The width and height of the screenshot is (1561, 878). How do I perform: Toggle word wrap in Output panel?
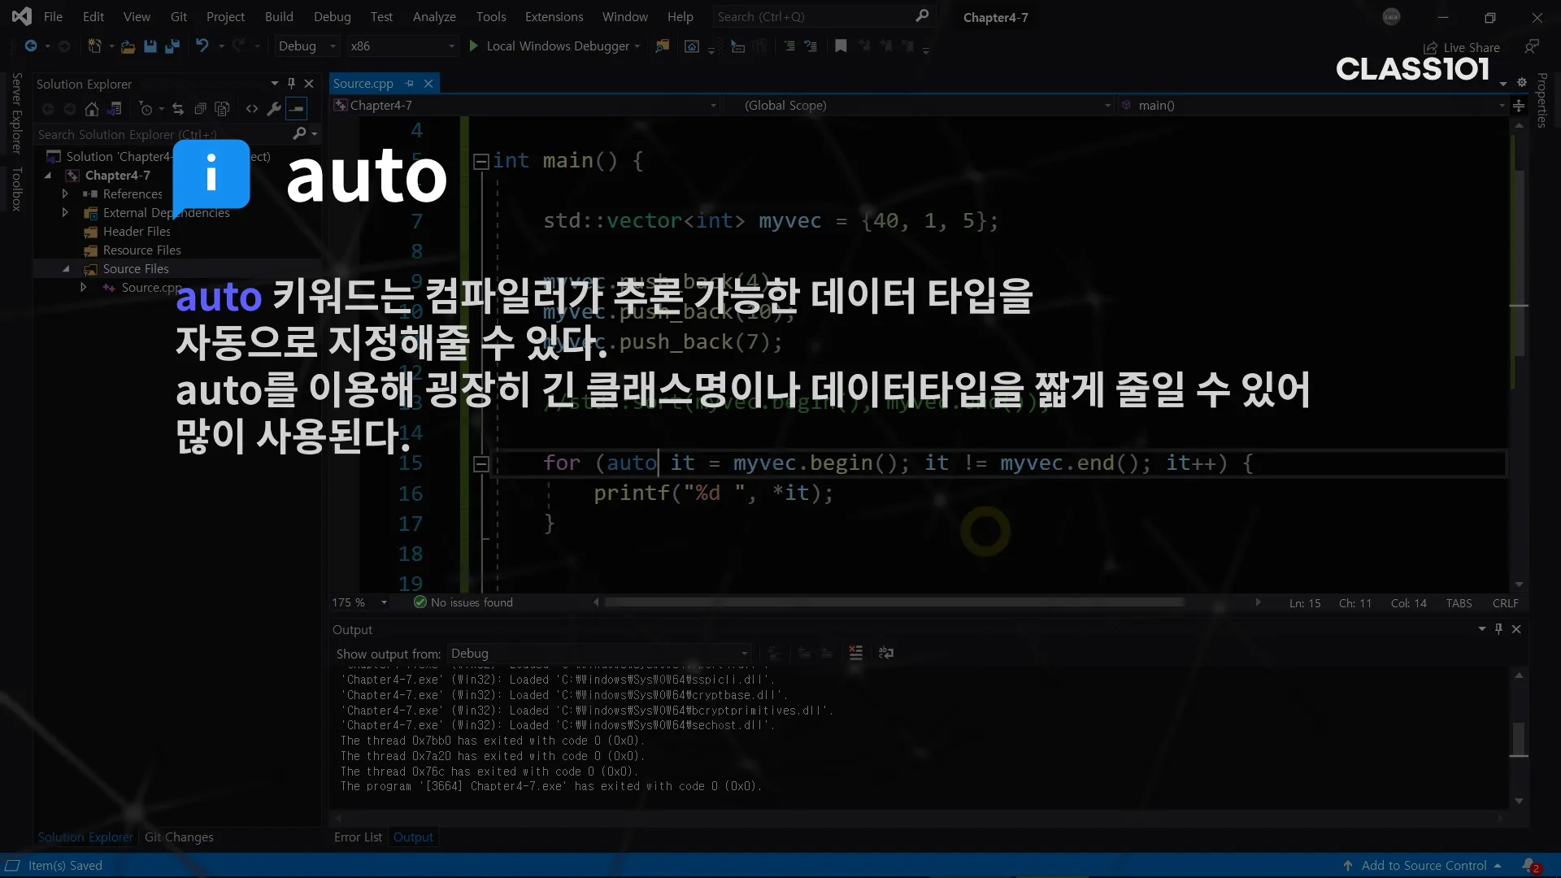[x=886, y=653]
